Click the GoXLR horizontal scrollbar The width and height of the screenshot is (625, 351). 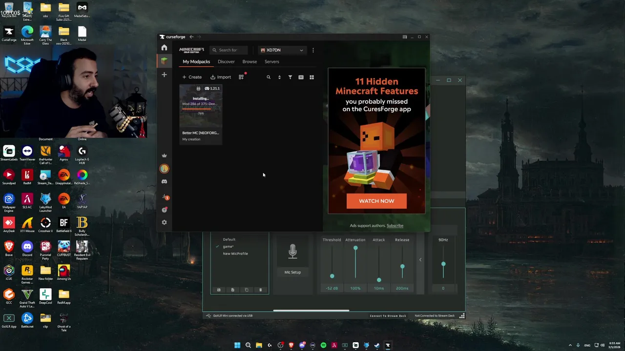311,310
